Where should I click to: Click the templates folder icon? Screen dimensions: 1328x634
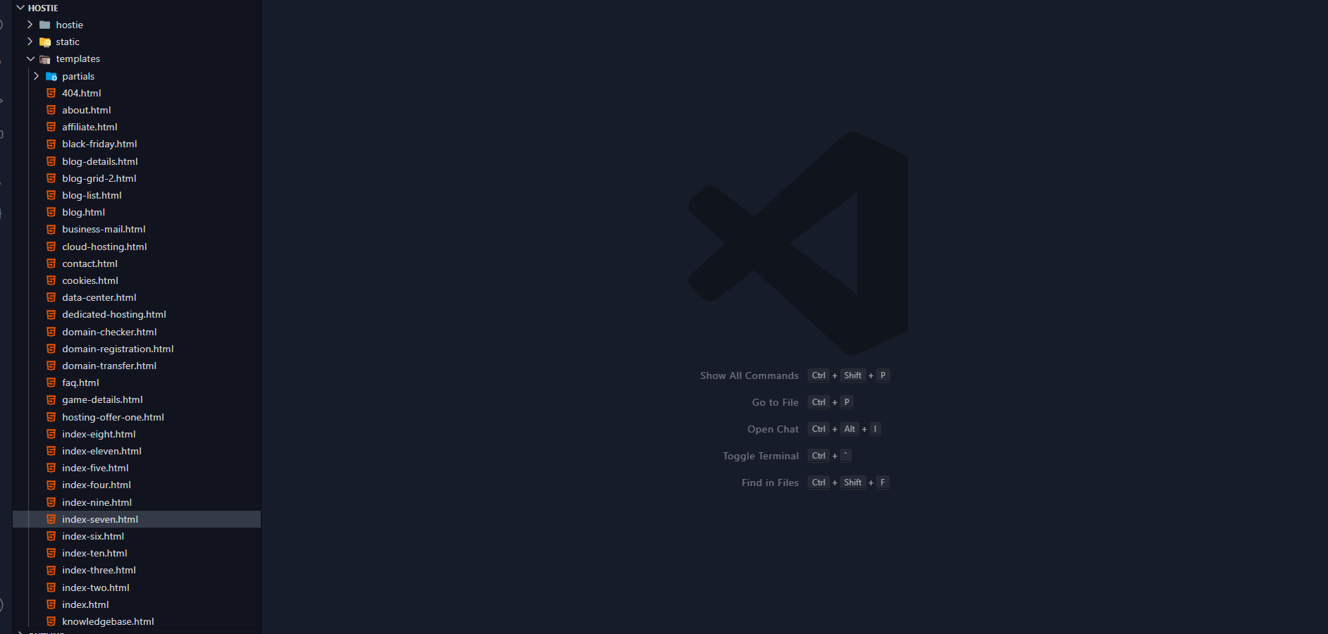[45, 59]
